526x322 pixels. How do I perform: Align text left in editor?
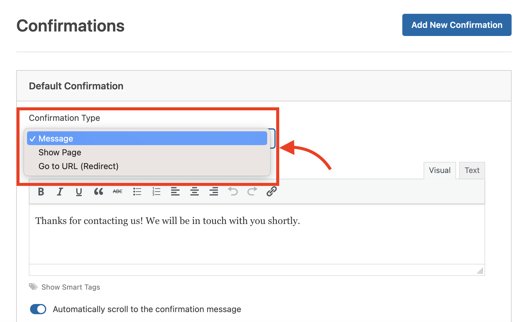[x=175, y=191]
